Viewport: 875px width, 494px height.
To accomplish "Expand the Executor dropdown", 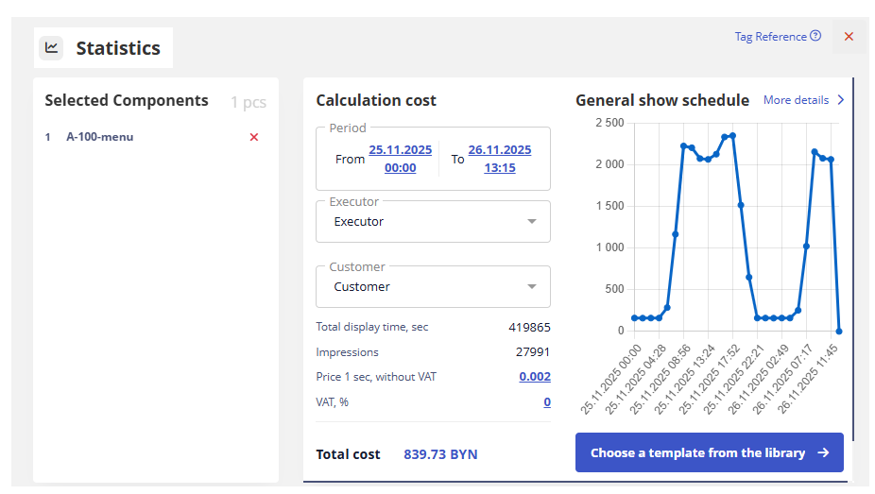I will coord(432,222).
